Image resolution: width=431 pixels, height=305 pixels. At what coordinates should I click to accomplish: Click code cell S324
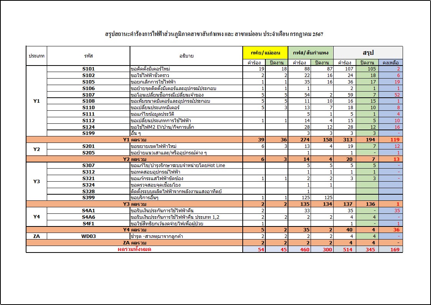coord(89,185)
